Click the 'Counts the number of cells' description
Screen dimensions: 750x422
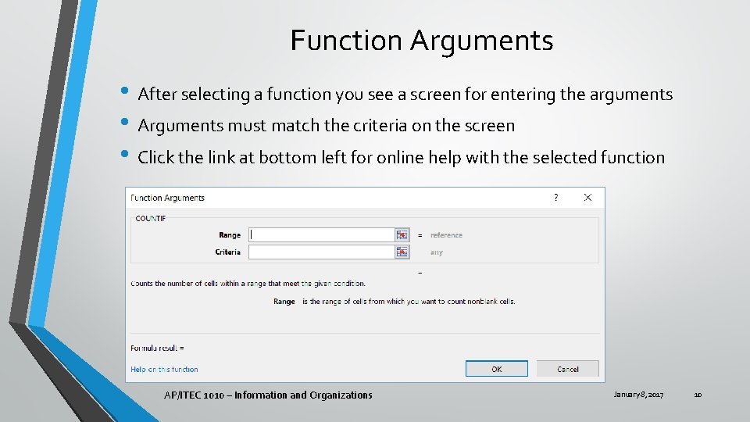(x=248, y=283)
